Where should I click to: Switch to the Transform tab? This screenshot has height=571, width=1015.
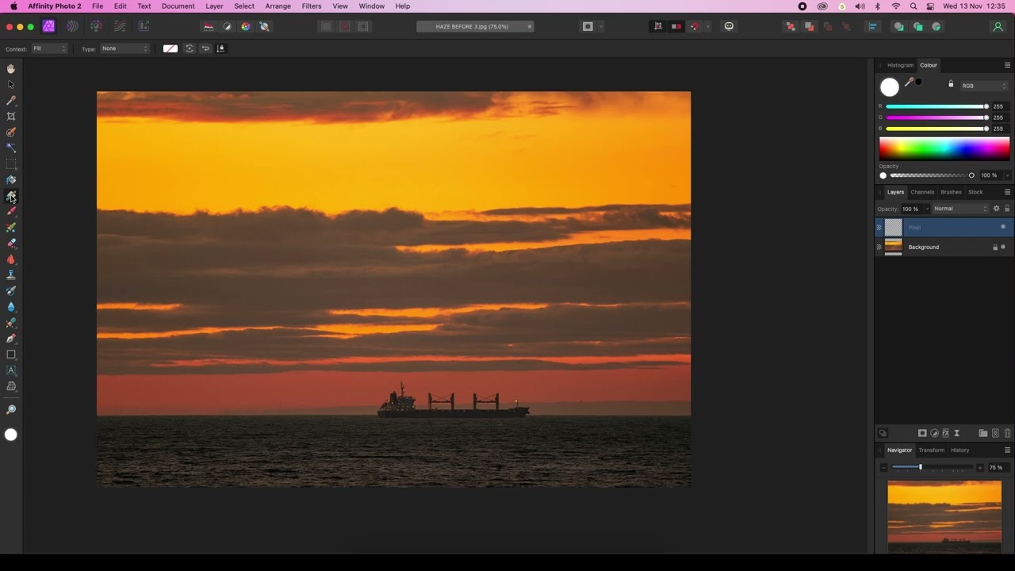(932, 450)
